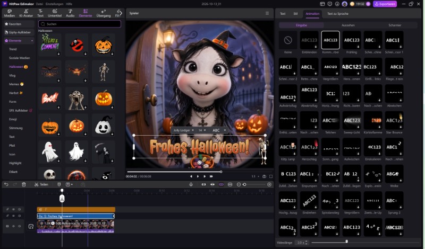425x249 pixels.
Task: Click the snapshot camera icon in player
Action: click(264, 176)
